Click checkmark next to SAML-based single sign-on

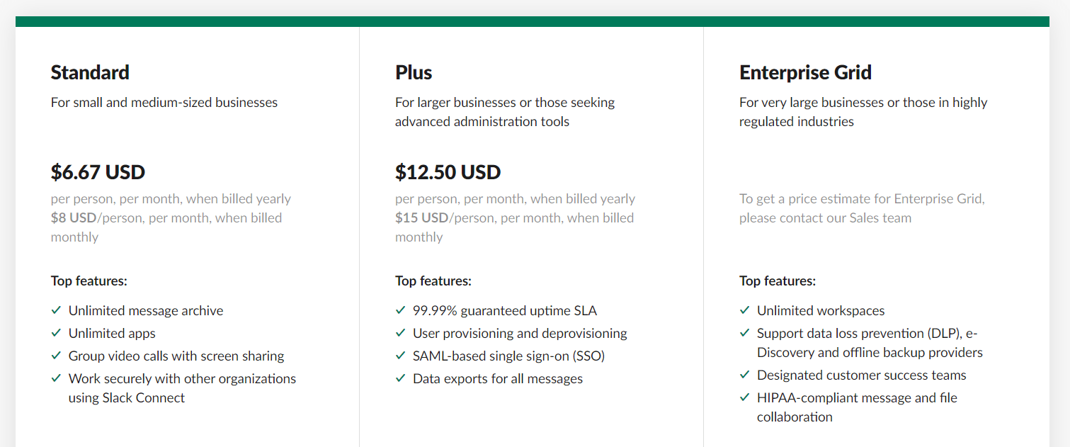(400, 356)
